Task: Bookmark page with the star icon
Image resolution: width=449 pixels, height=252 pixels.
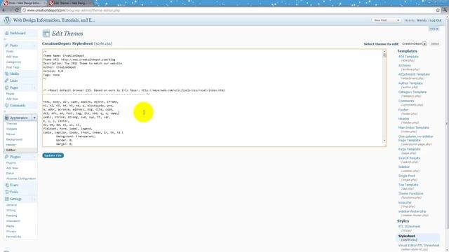Action: coord(438,10)
